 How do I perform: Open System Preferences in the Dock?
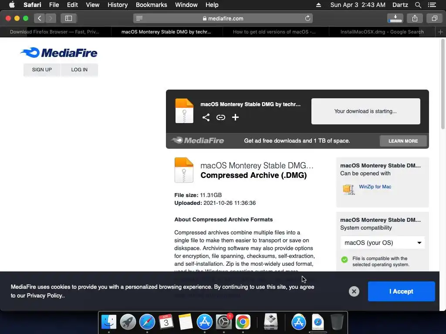pyautogui.click(x=224, y=322)
